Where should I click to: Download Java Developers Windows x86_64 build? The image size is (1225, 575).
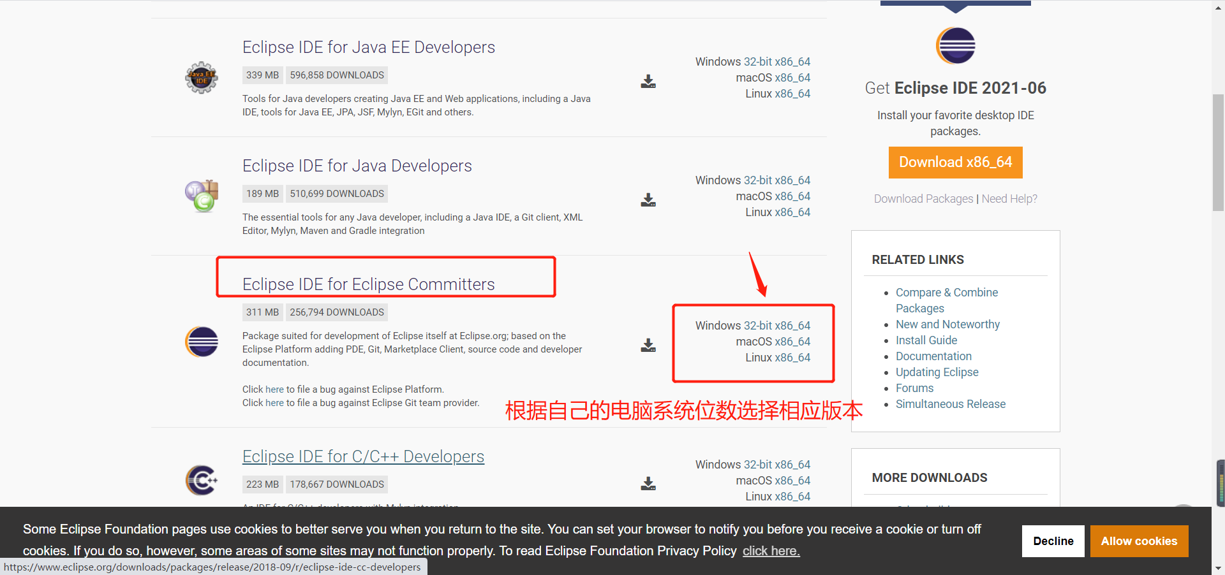(792, 180)
